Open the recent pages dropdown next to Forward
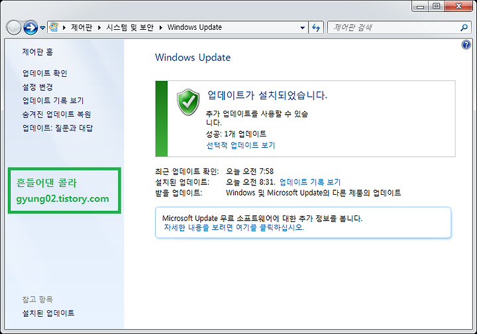 pyautogui.click(x=42, y=28)
